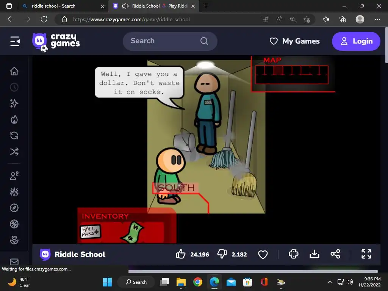Click the Zoom magnifier in address bar
The image size is (388, 291).
pyautogui.click(x=293, y=19)
